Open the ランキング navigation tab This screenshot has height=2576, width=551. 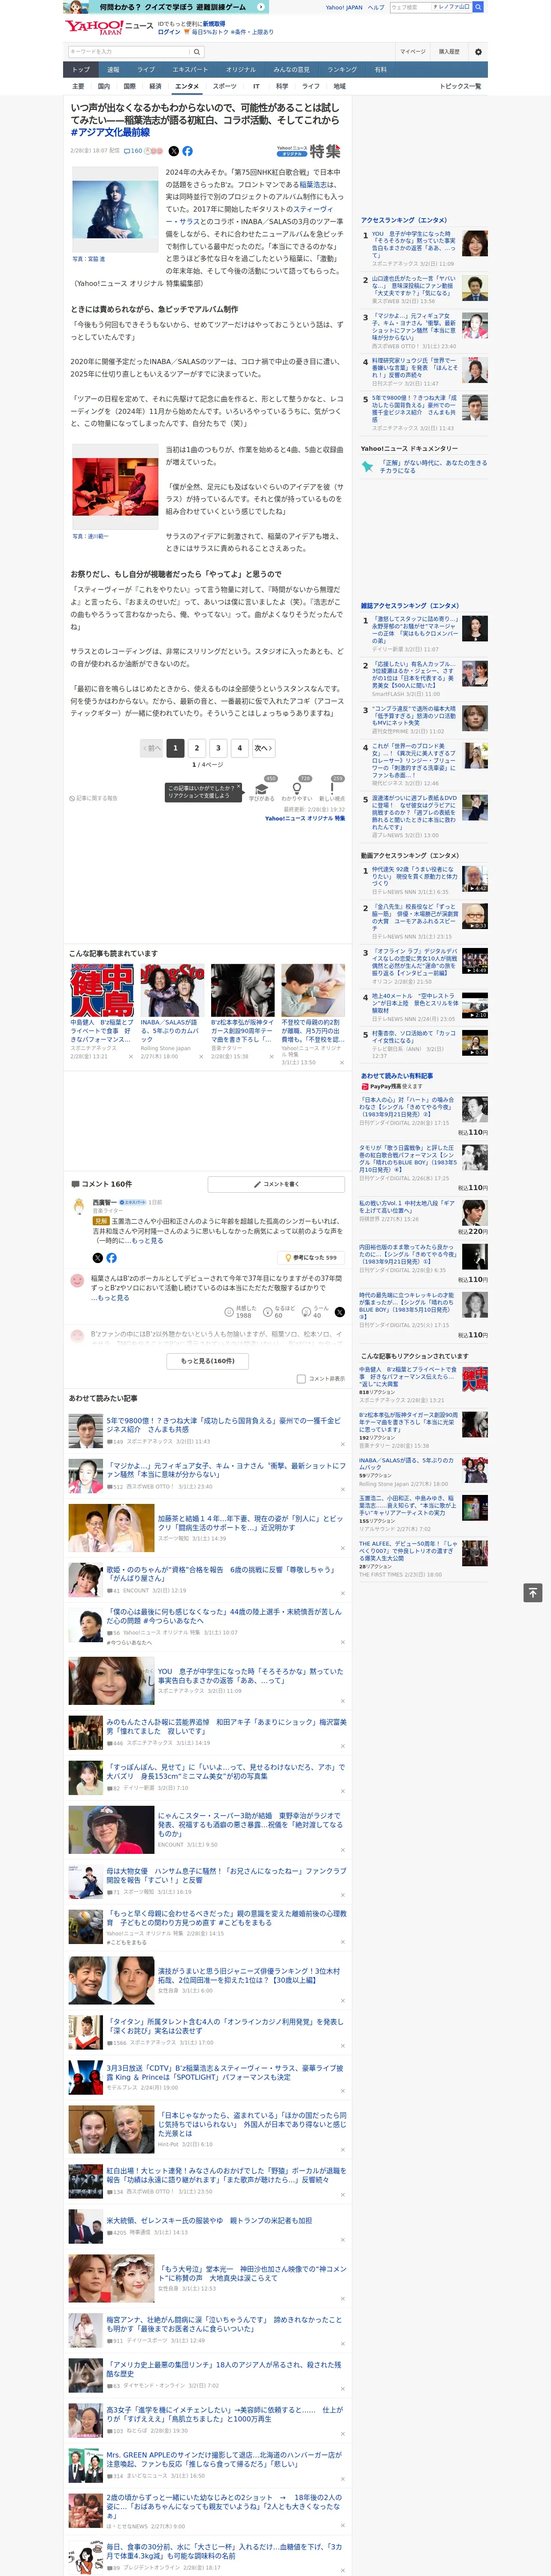[342, 69]
